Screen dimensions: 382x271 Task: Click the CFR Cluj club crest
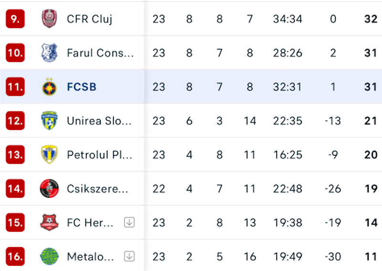click(x=49, y=19)
